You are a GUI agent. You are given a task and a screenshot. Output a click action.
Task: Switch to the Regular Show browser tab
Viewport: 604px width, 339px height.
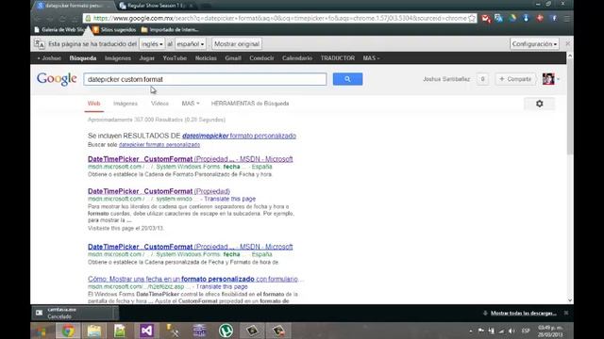point(155,6)
